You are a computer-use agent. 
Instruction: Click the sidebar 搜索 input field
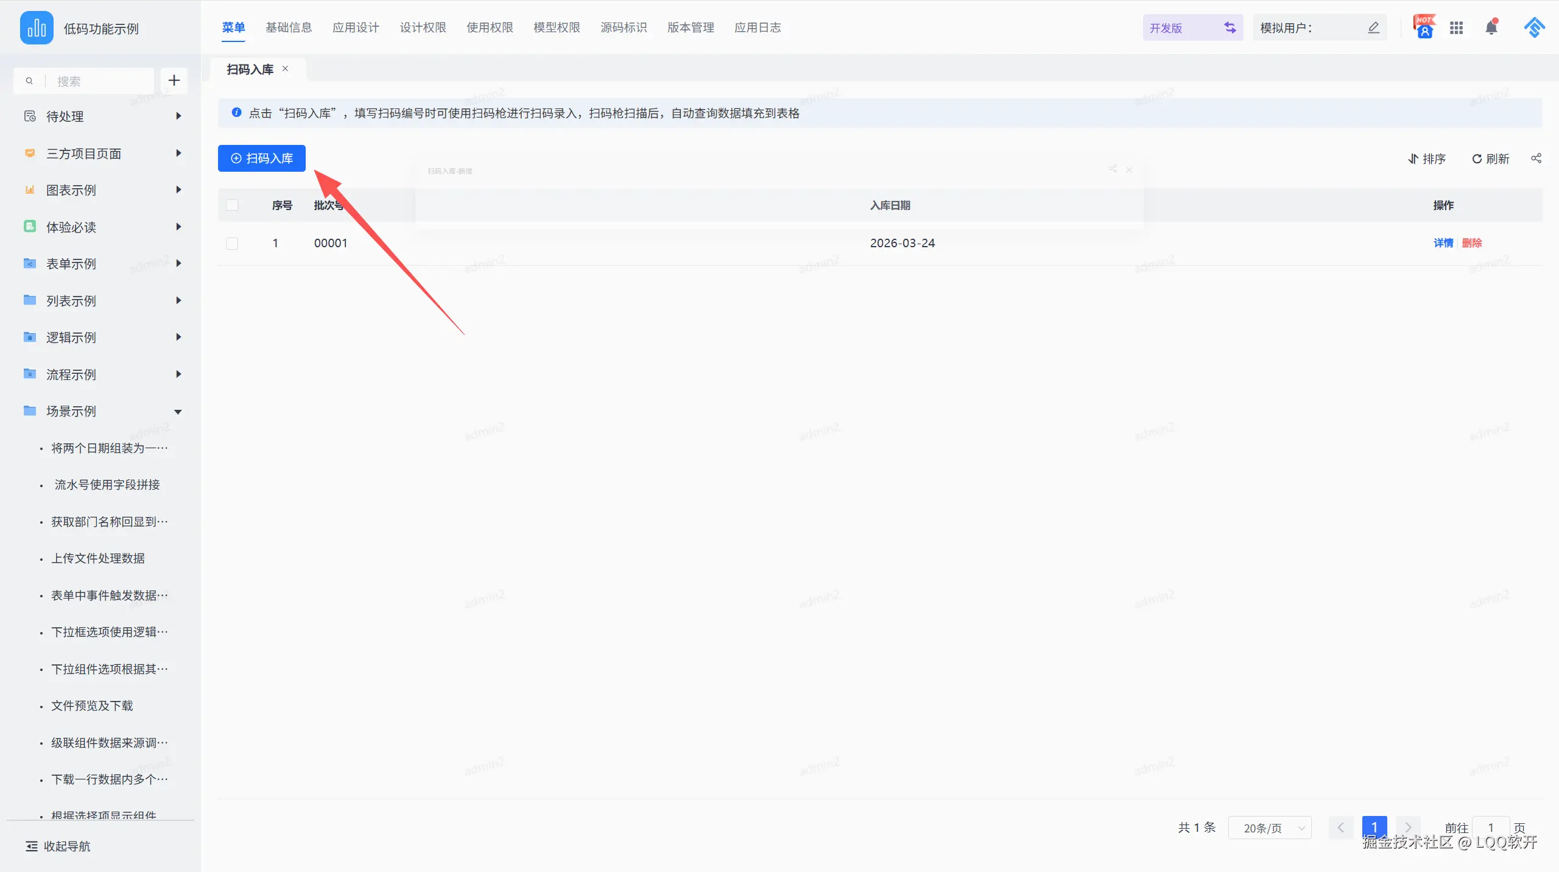coord(97,81)
